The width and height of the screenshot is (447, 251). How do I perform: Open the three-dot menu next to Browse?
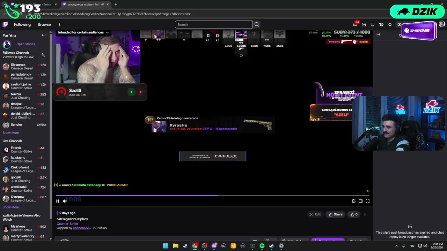(x=59, y=24)
